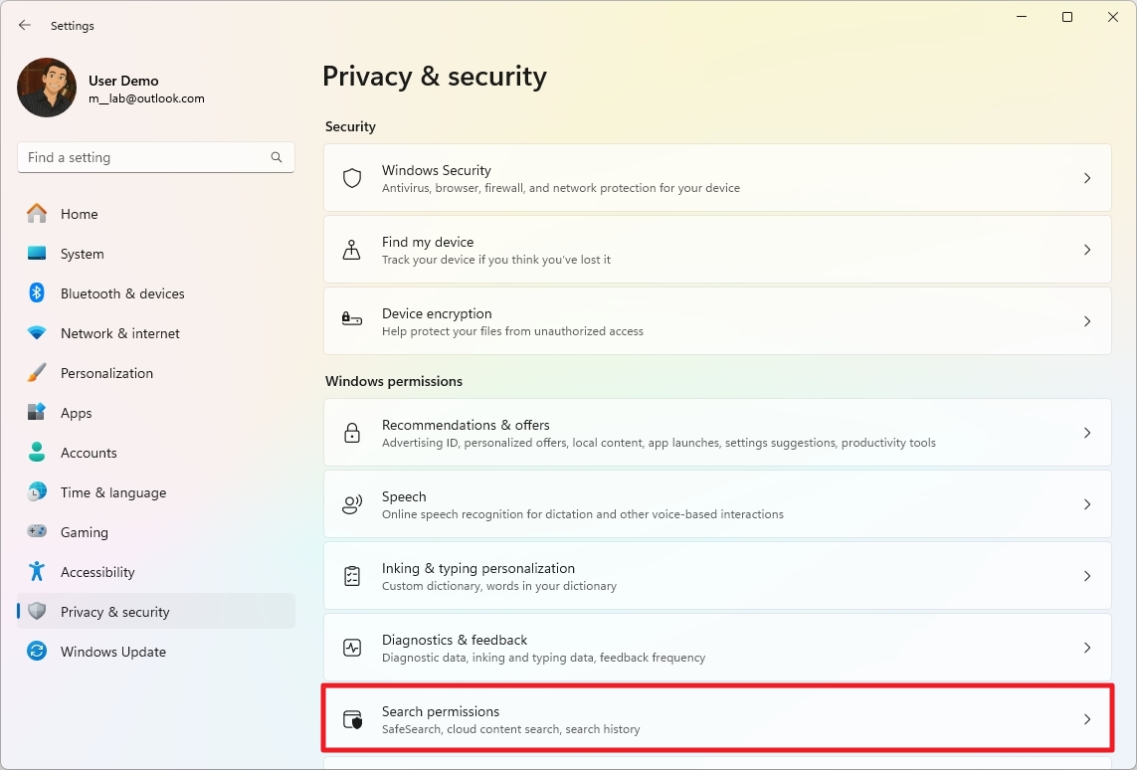Click the Windows Update icon in sidebar
This screenshot has height=770, width=1137.
pos(35,652)
